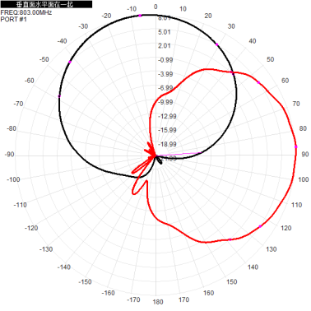Click the positive 70 degree angle label

click(x=296, y=104)
